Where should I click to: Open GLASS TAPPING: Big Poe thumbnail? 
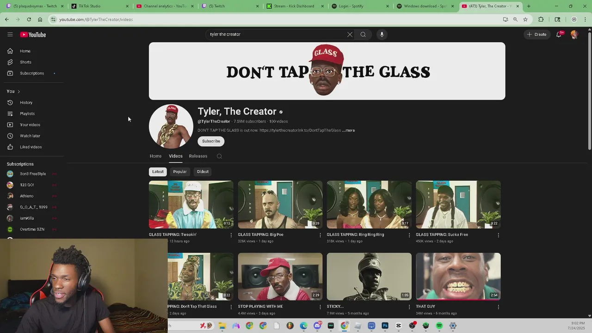click(280, 204)
